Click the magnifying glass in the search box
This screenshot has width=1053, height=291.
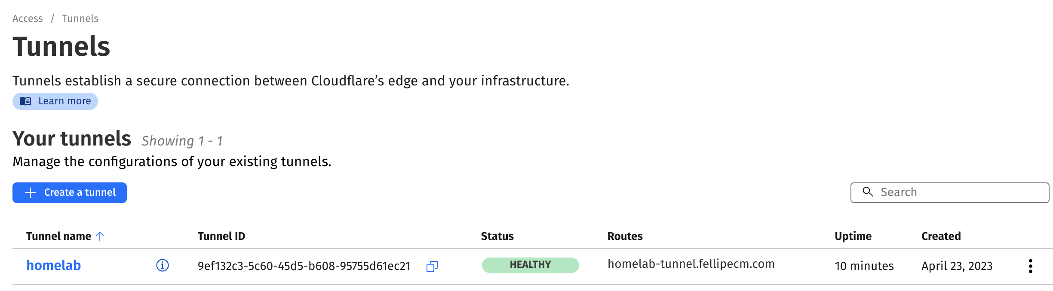(868, 192)
